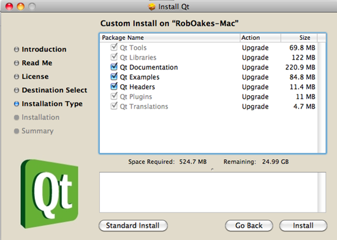Click the Package Name column header
The image size is (337, 240).
170,37
